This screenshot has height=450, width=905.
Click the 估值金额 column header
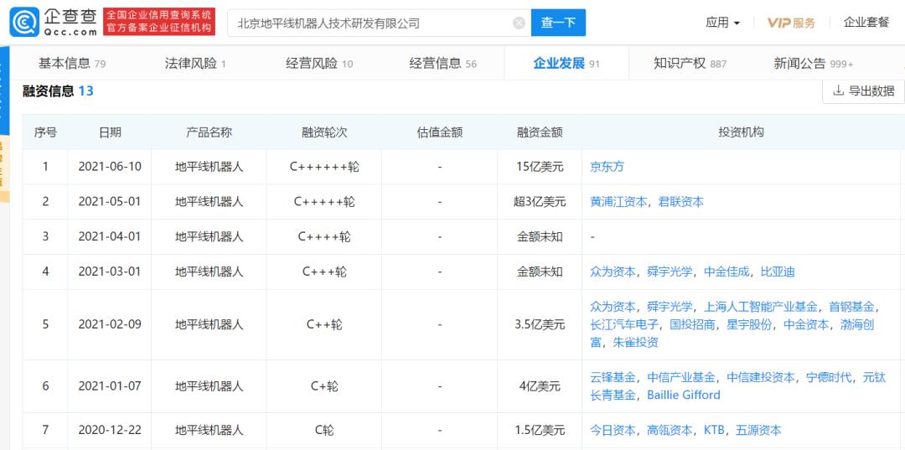440,132
